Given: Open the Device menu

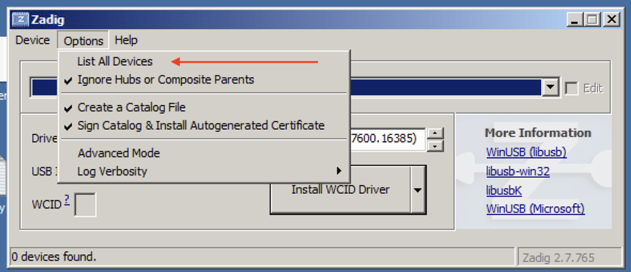Looking at the screenshot, I should coord(33,41).
